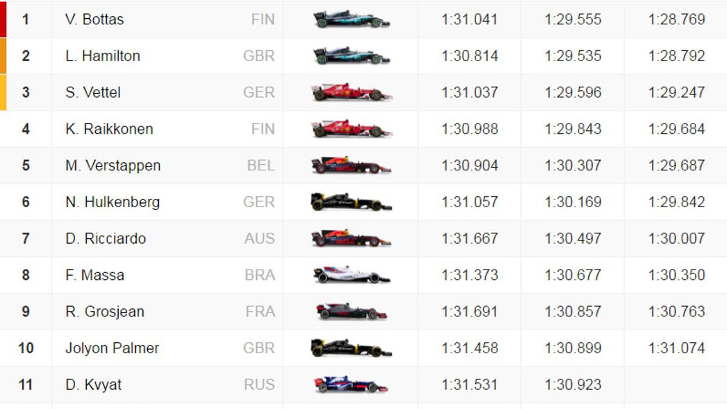Select the Ferrari car icon next to S. Vettel
The width and height of the screenshot is (727, 409).
click(351, 92)
